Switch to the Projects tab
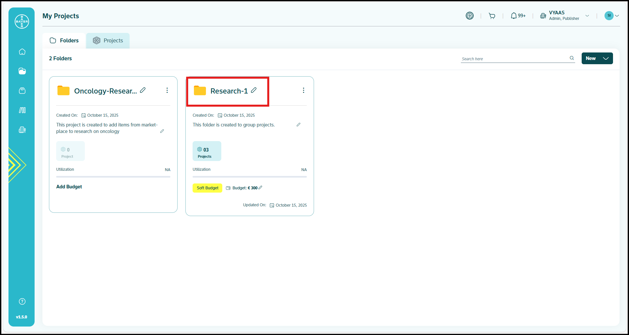This screenshot has height=335, width=629. 108,41
